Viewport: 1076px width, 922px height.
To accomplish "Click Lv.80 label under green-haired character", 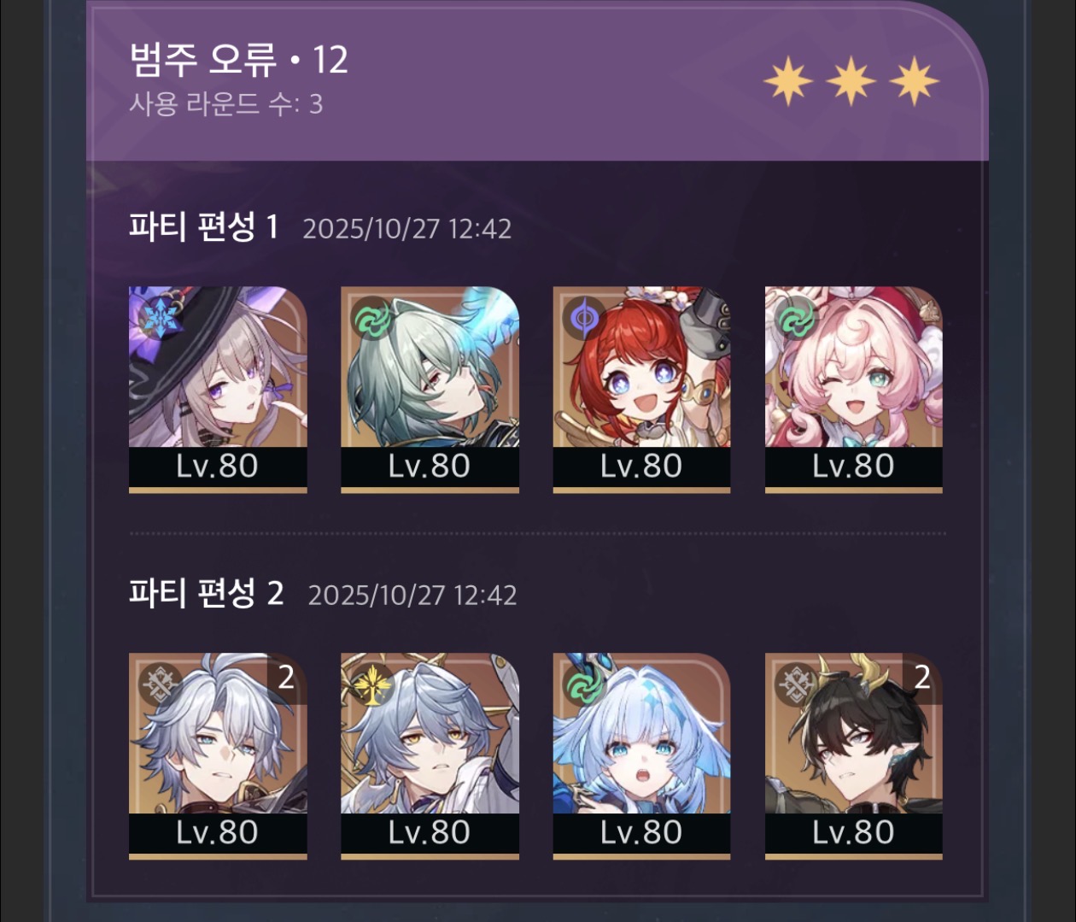I will pyautogui.click(x=430, y=466).
